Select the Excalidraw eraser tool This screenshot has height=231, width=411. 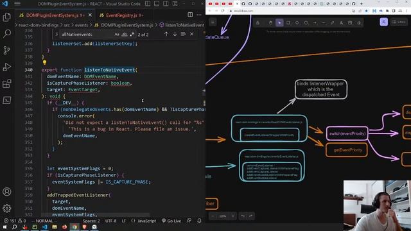click(359, 23)
